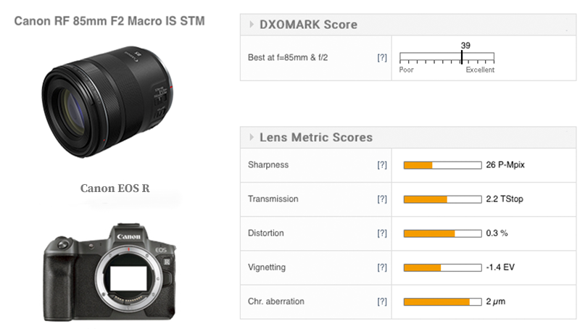Open the Canon RF 85mm F2 Macro title
This screenshot has height=329, width=580.
[109, 21]
